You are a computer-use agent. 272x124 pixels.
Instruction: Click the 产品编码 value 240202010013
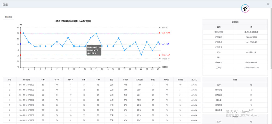(251, 37)
